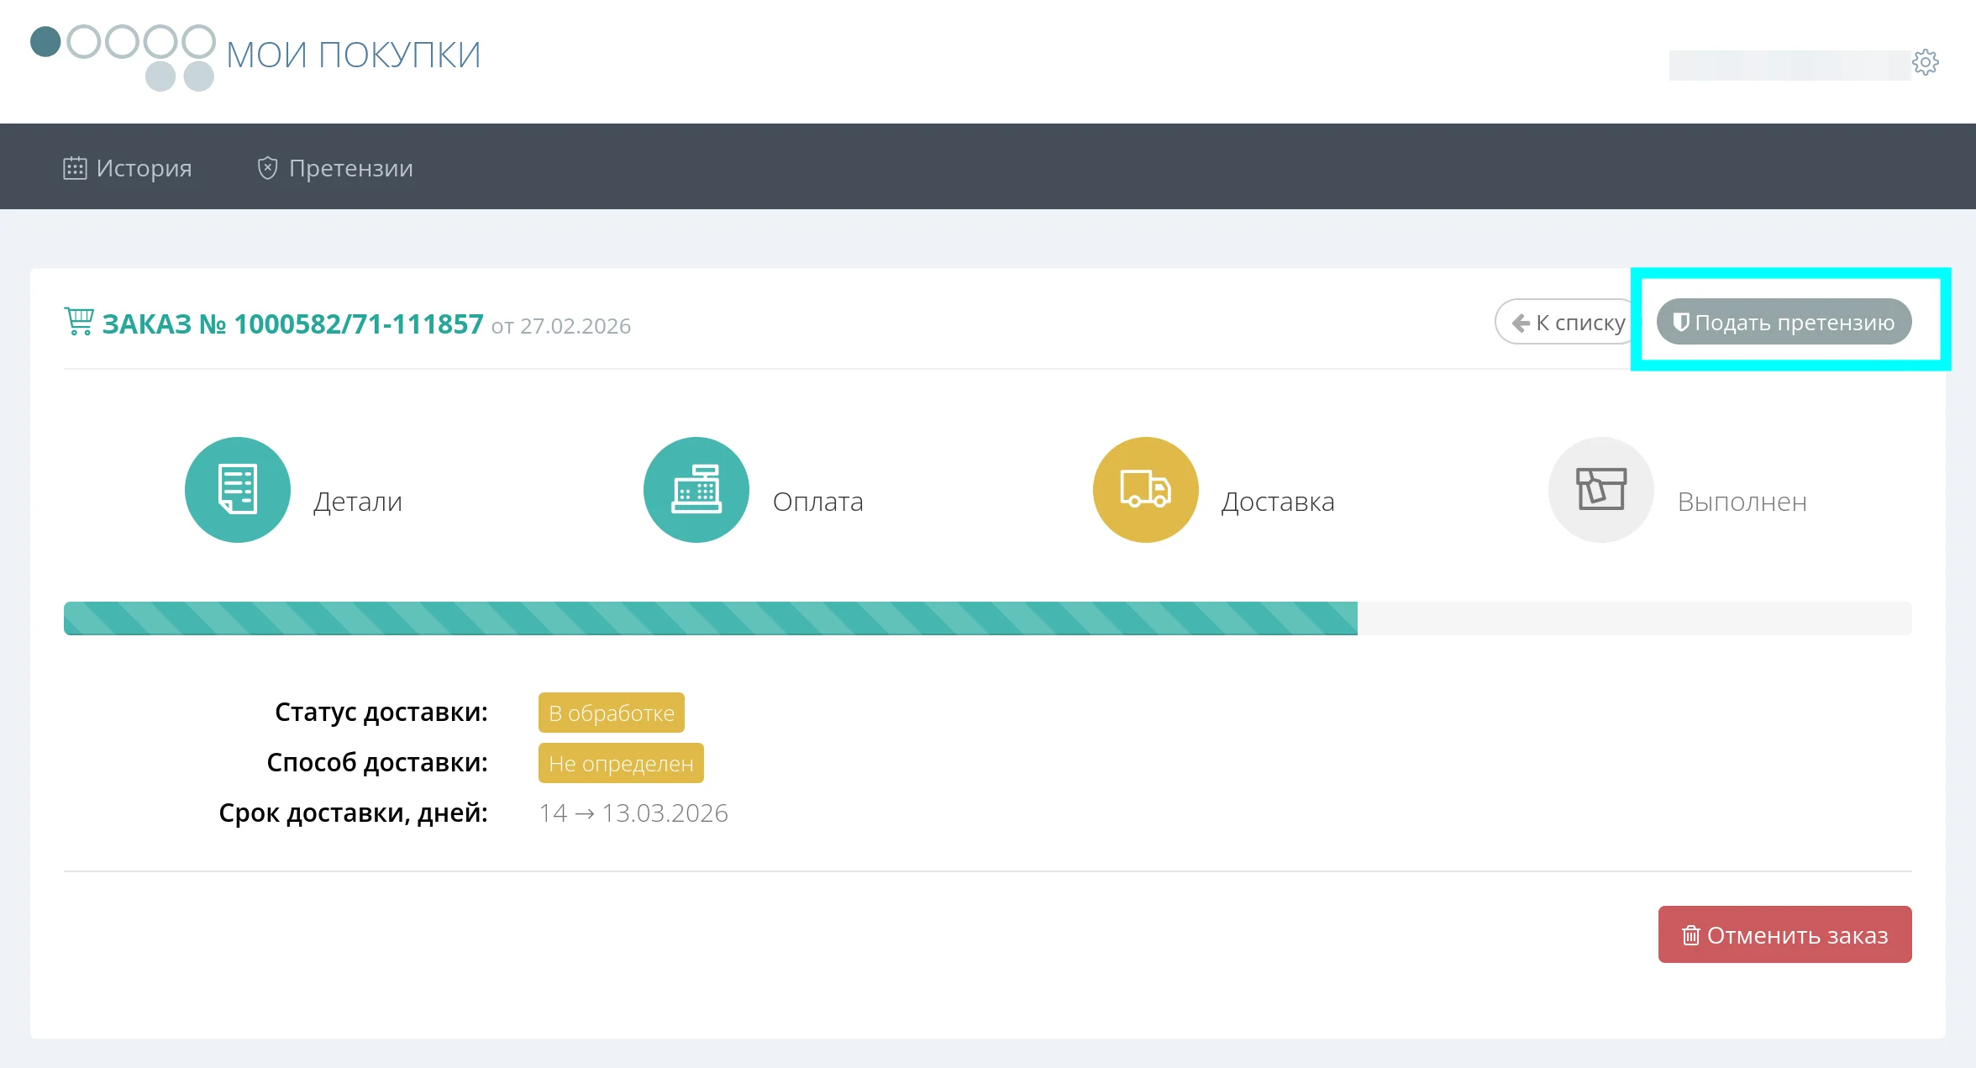This screenshot has height=1068, width=1976.
Task: Open the История menu item
Action: [144, 168]
